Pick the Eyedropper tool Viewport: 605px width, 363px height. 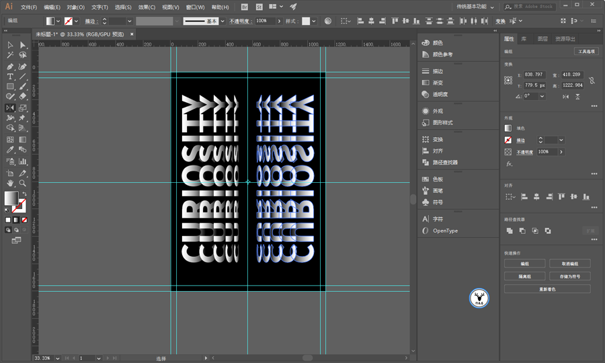[10, 151]
